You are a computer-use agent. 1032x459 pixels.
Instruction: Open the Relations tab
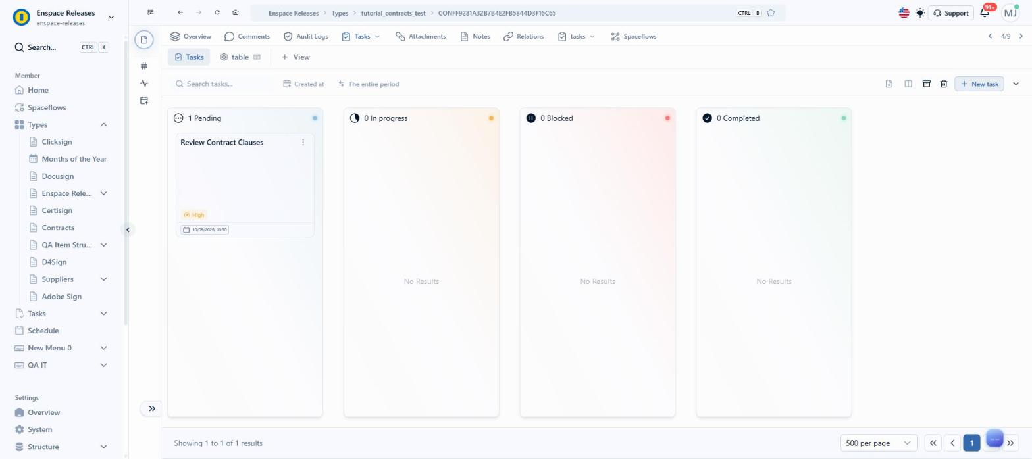pos(523,36)
